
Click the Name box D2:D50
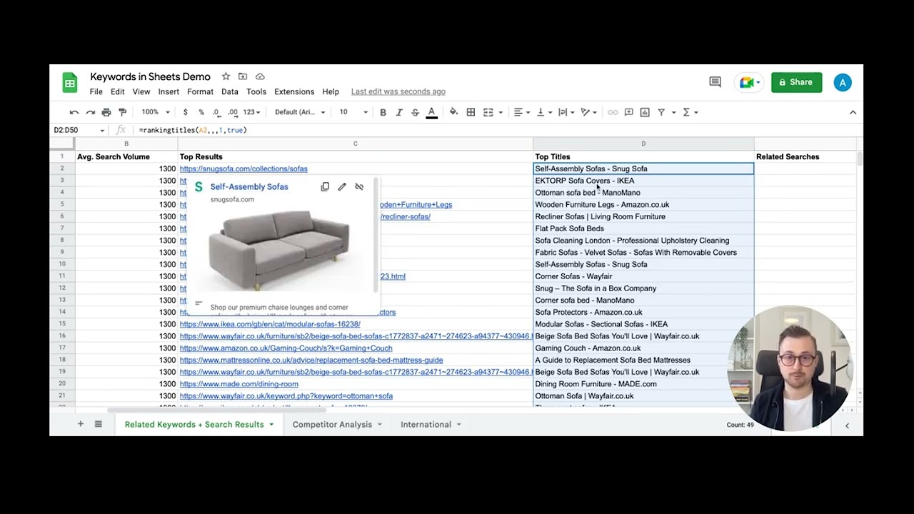click(x=79, y=130)
